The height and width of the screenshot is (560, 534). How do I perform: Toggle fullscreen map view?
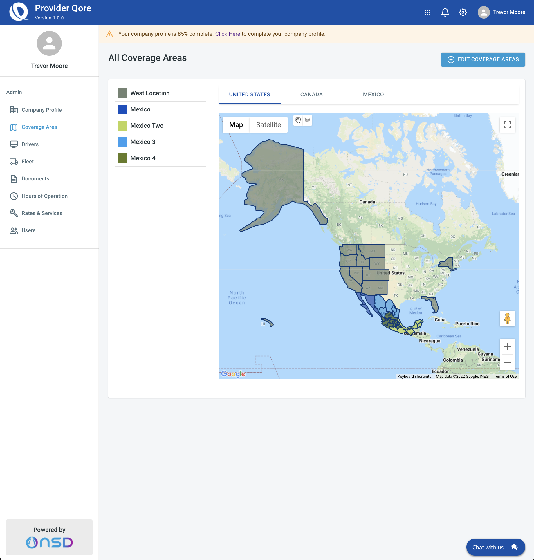coord(507,125)
